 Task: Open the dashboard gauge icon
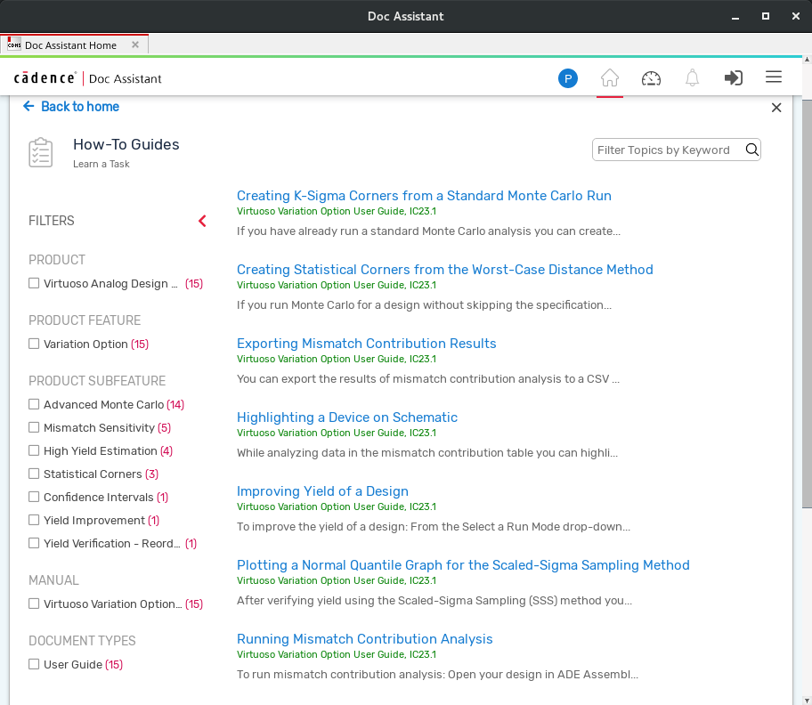click(x=651, y=78)
